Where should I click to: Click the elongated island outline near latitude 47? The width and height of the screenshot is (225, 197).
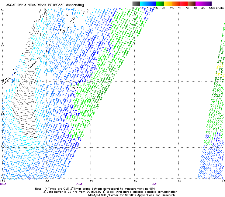[x=32, y=65]
